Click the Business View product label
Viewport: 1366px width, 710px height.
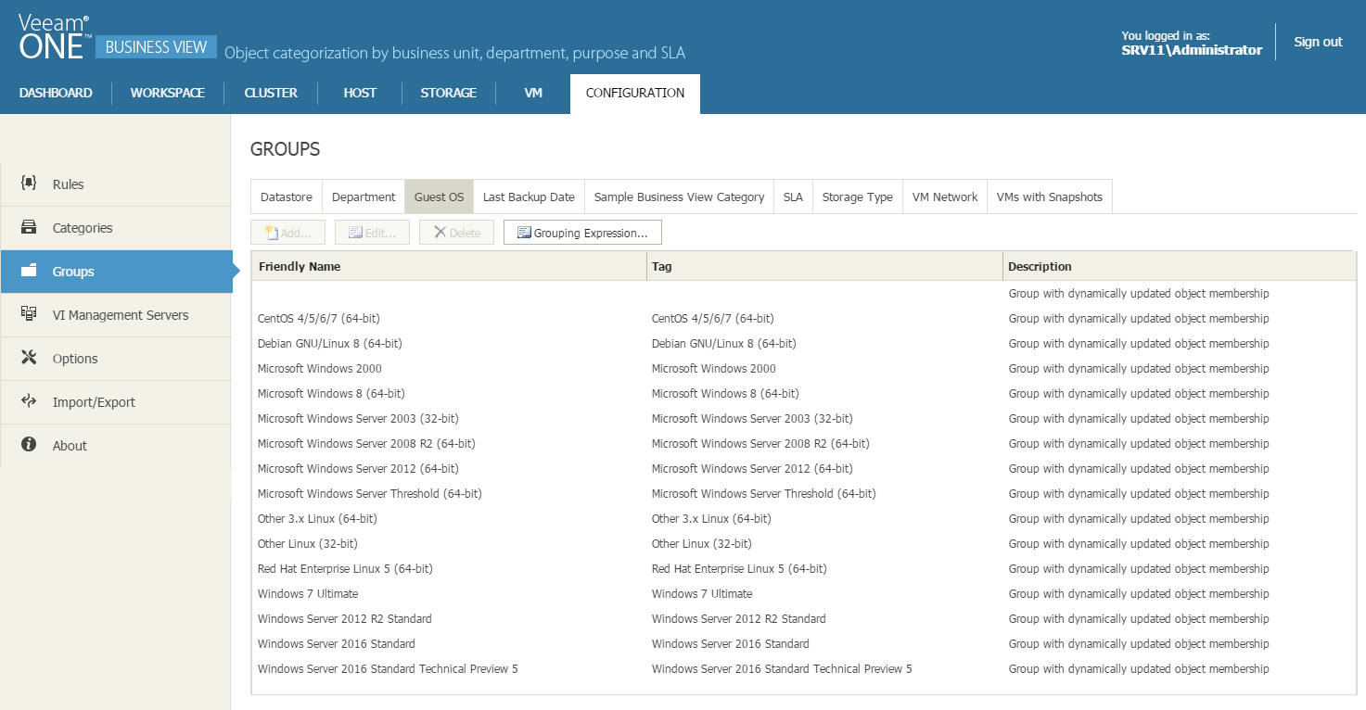[x=156, y=47]
